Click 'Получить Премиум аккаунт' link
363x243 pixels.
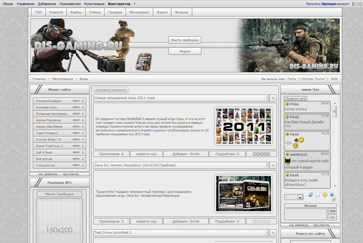point(328,4)
